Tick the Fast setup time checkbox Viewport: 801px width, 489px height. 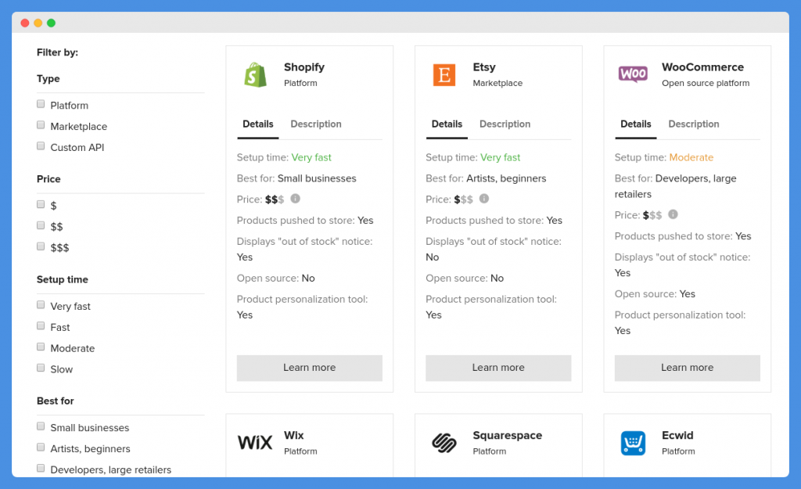tap(41, 326)
